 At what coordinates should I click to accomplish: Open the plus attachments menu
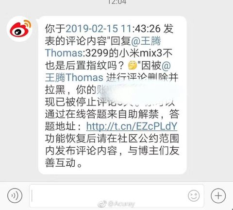pos(218,195)
